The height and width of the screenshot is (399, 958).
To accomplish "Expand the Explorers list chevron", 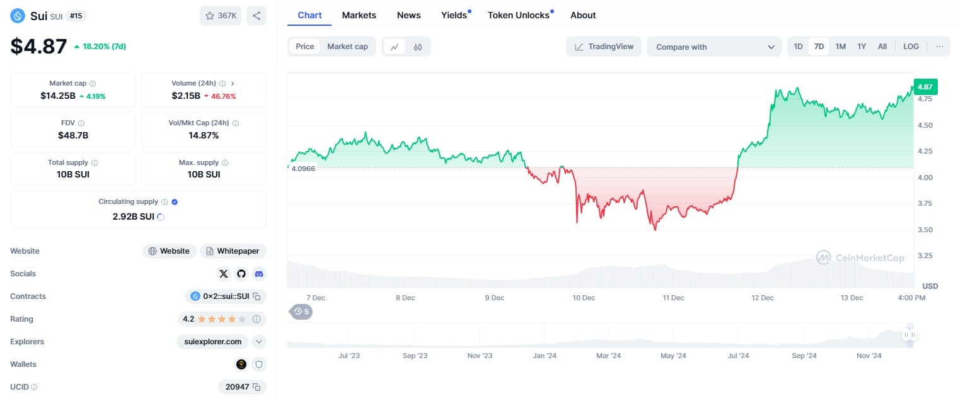I will pos(259,342).
